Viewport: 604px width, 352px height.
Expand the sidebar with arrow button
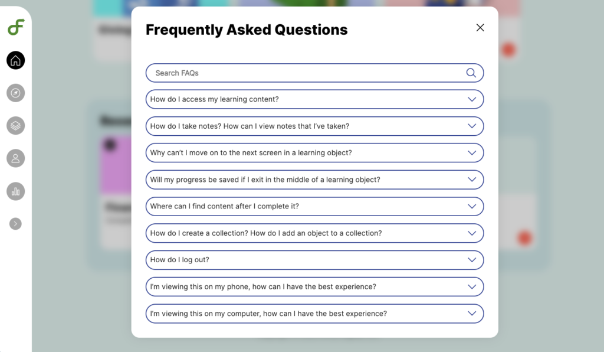16,223
